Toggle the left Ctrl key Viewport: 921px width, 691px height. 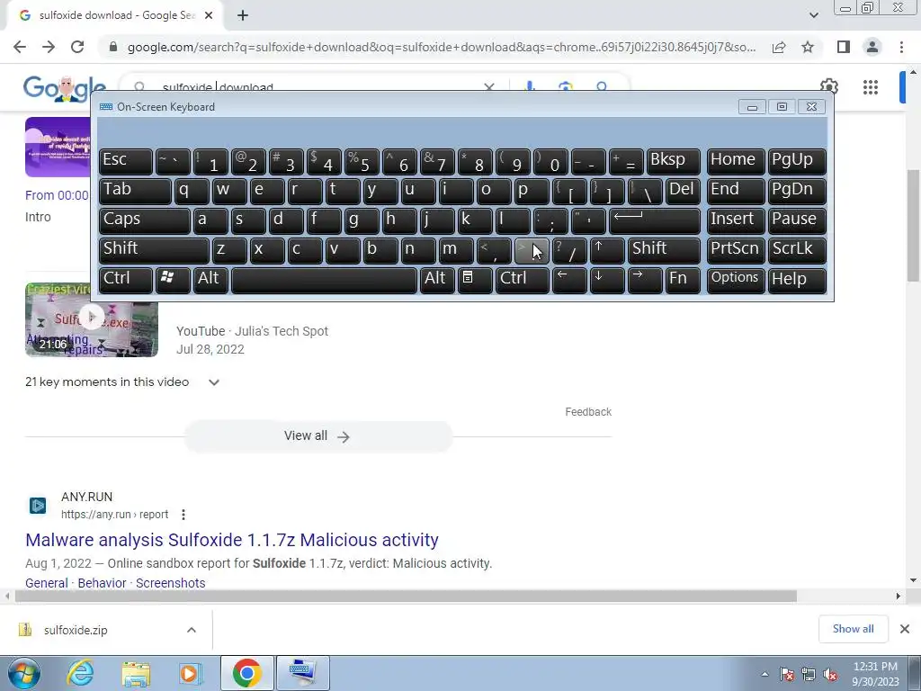point(126,280)
